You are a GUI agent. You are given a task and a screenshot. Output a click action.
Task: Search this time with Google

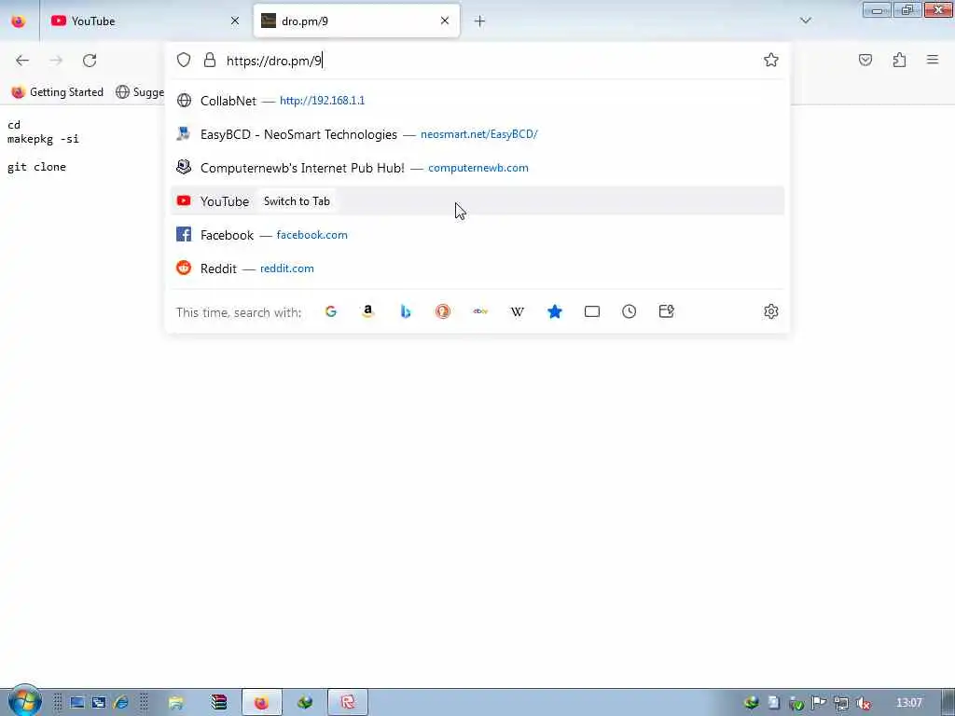click(331, 311)
